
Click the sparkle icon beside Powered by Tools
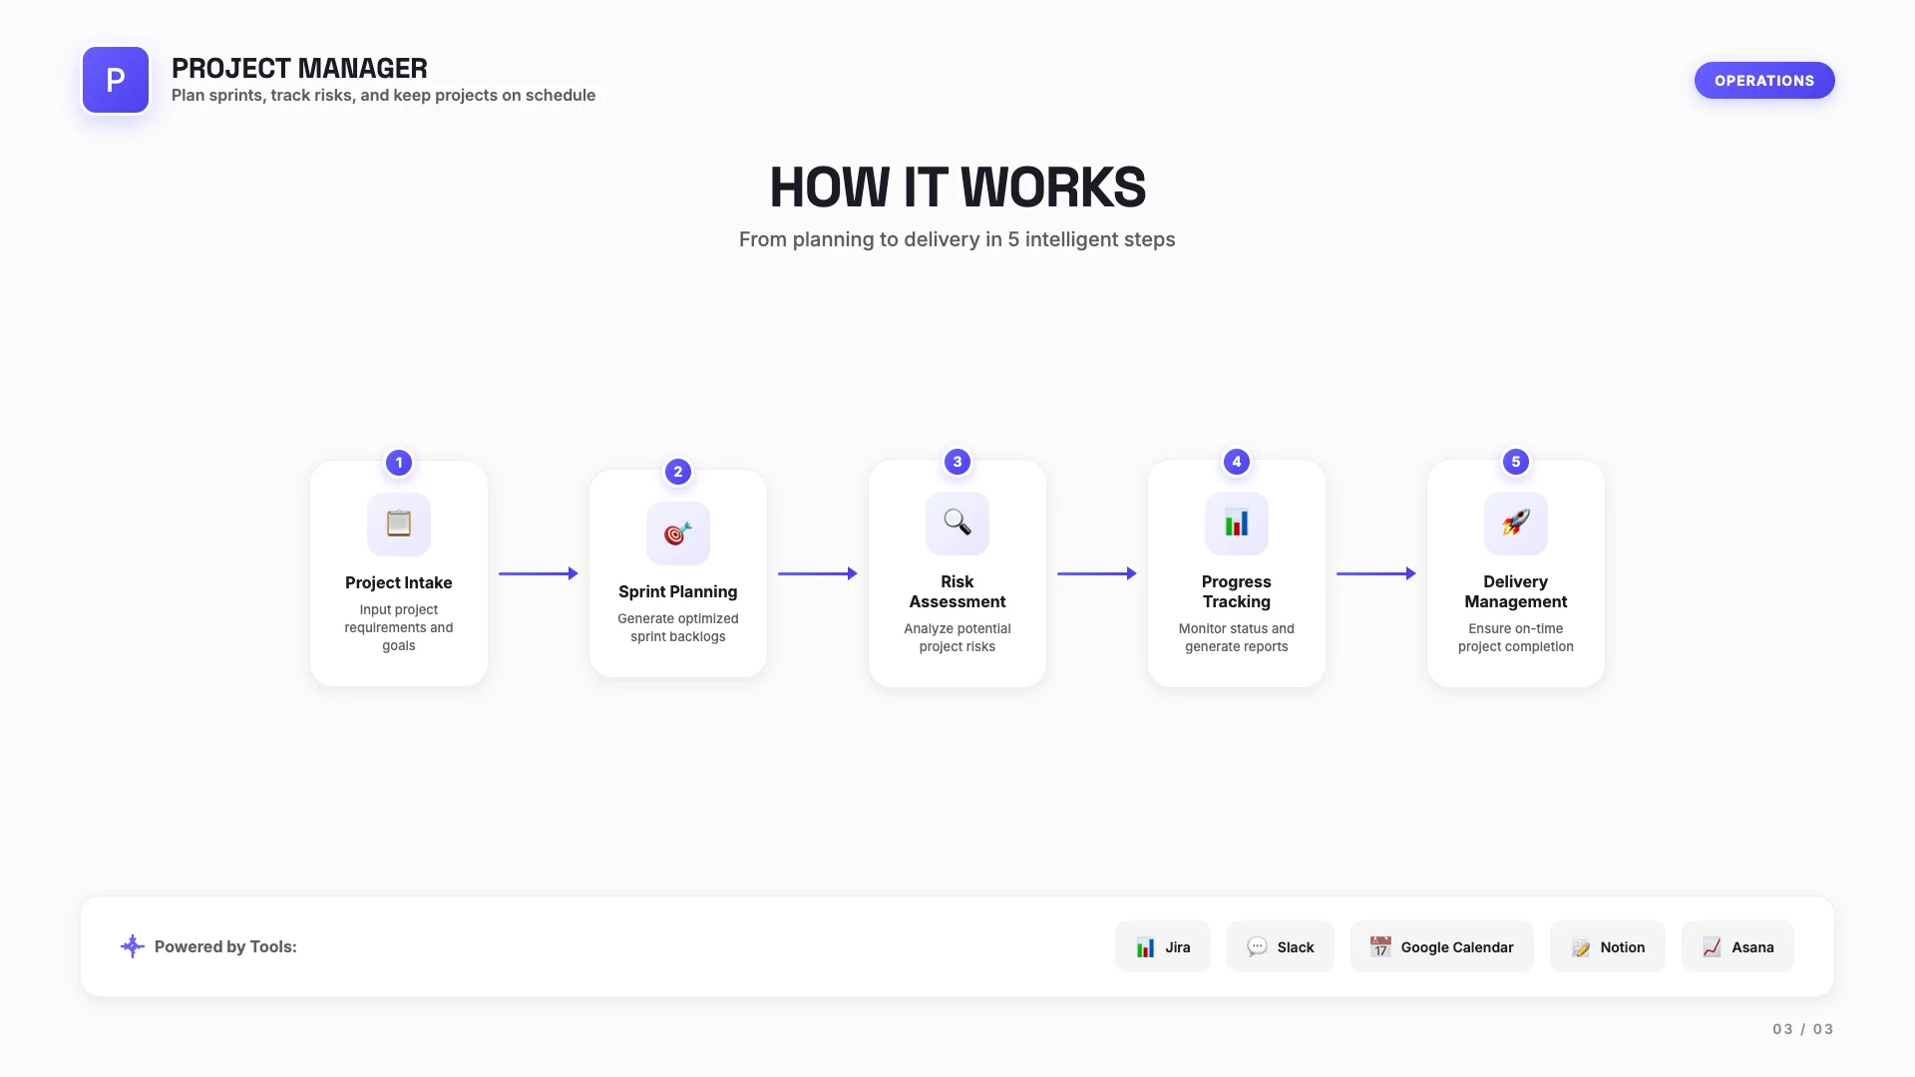[x=133, y=946]
